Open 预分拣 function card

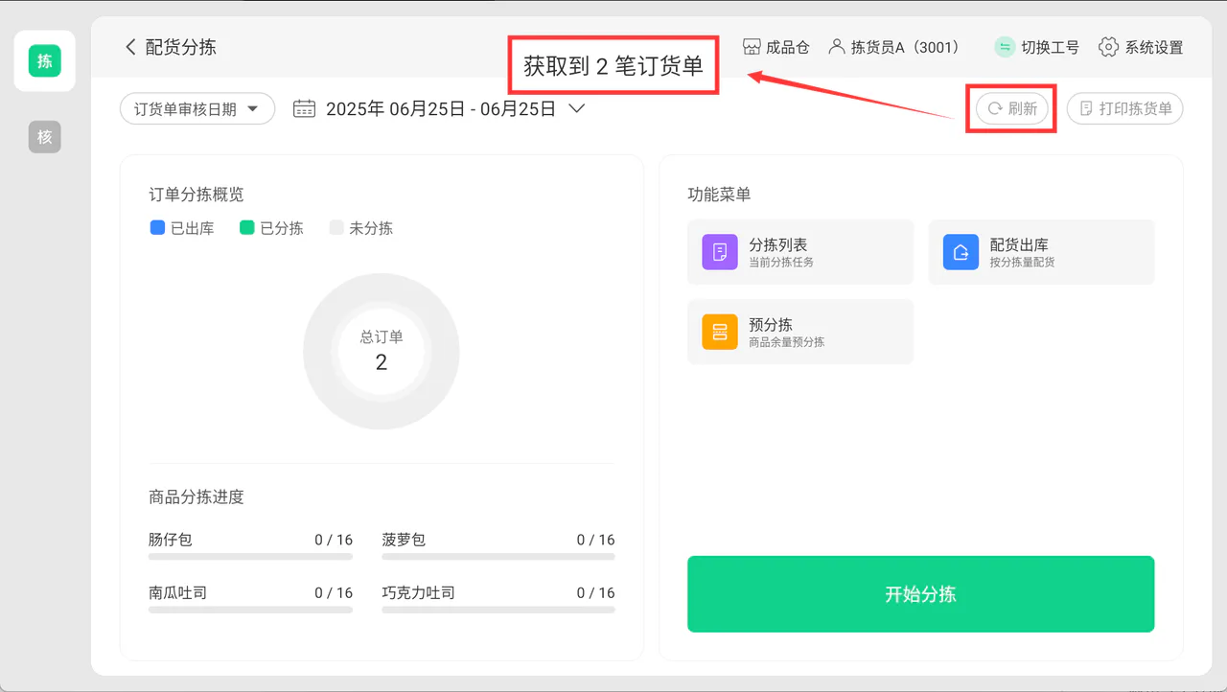click(800, 332)
